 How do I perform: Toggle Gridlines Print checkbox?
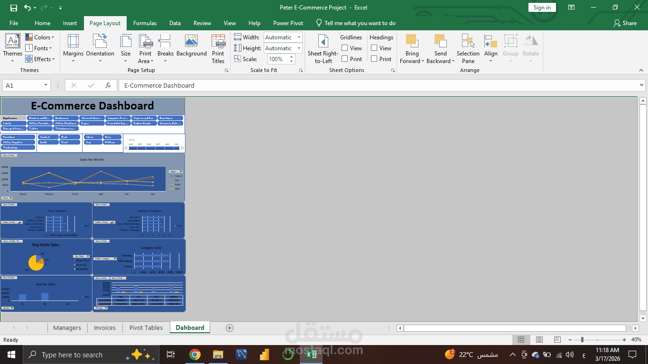click(345, 59)
